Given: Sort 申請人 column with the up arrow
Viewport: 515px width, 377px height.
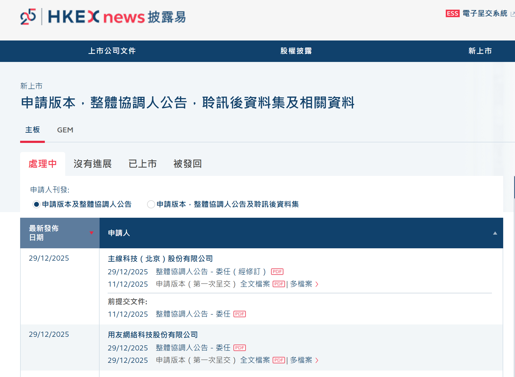Looking at the screenshot, I should point(495,233).
